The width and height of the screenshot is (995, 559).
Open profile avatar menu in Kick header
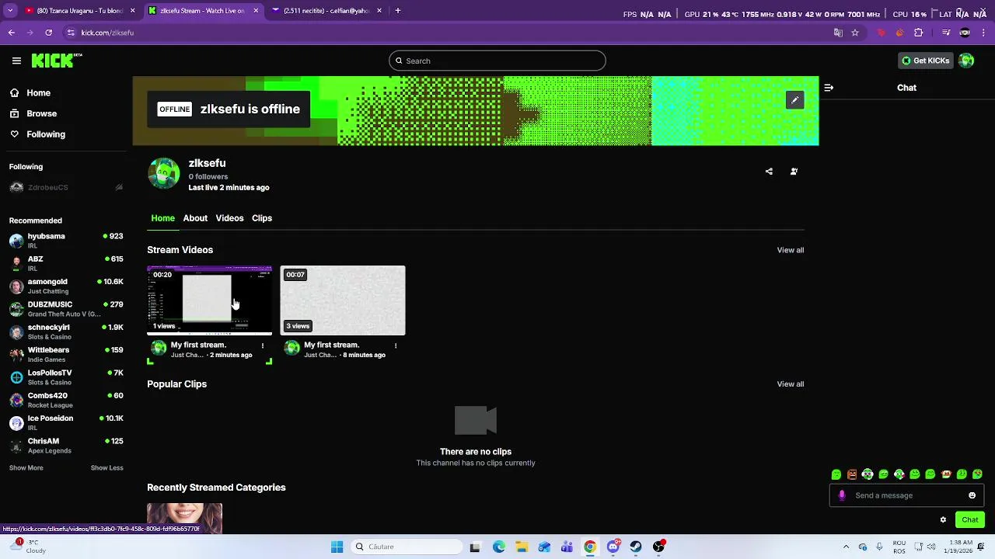pyautogui.click(x=966, y=61)
